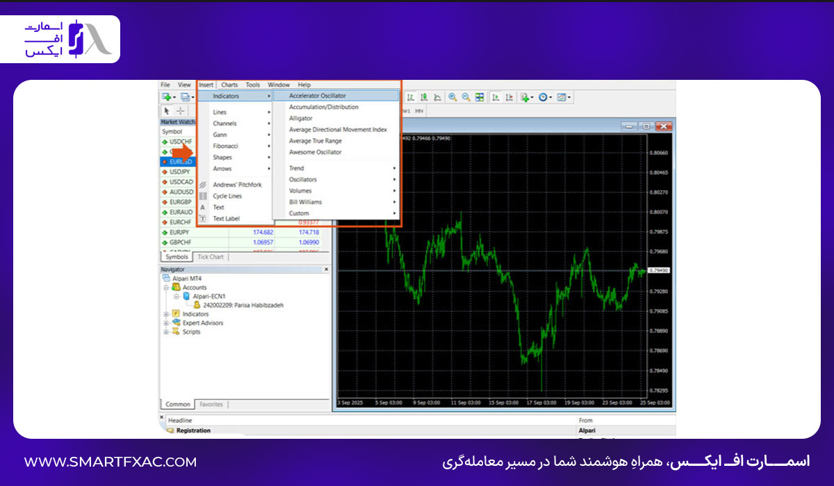Screen dimensions: 834x486
Task: Expand the Expert Advisors tree node
Action: pos(166,323)
